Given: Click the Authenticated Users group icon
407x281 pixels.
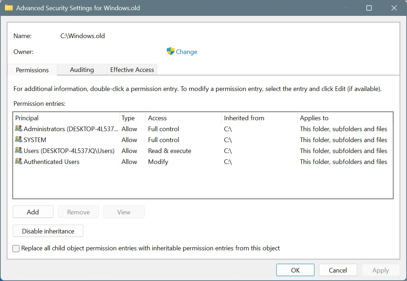Looking at the screenshot, I should tap(19, 161).
